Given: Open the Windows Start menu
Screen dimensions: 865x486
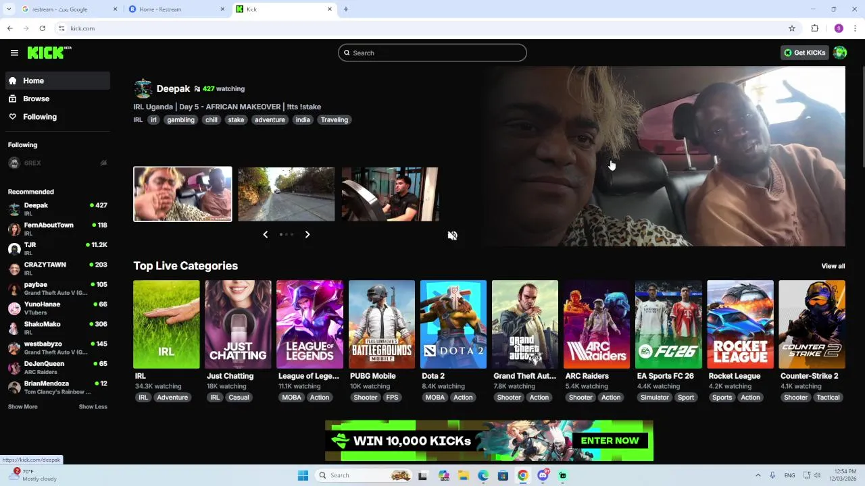Looking at the screenshot, I should (x=302, y=475).
